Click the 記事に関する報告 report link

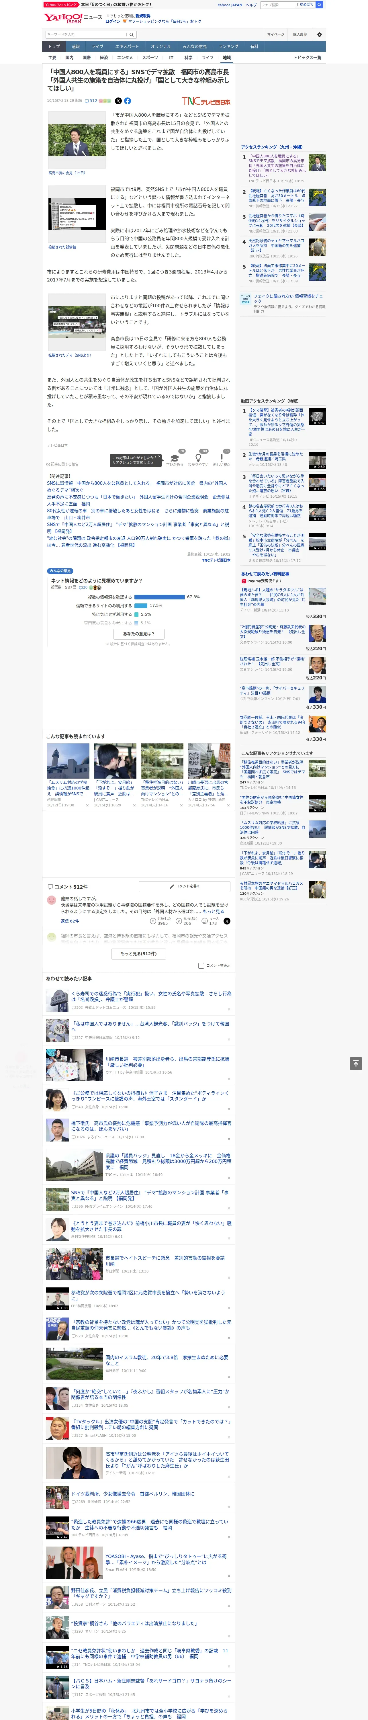pos(63,464)
